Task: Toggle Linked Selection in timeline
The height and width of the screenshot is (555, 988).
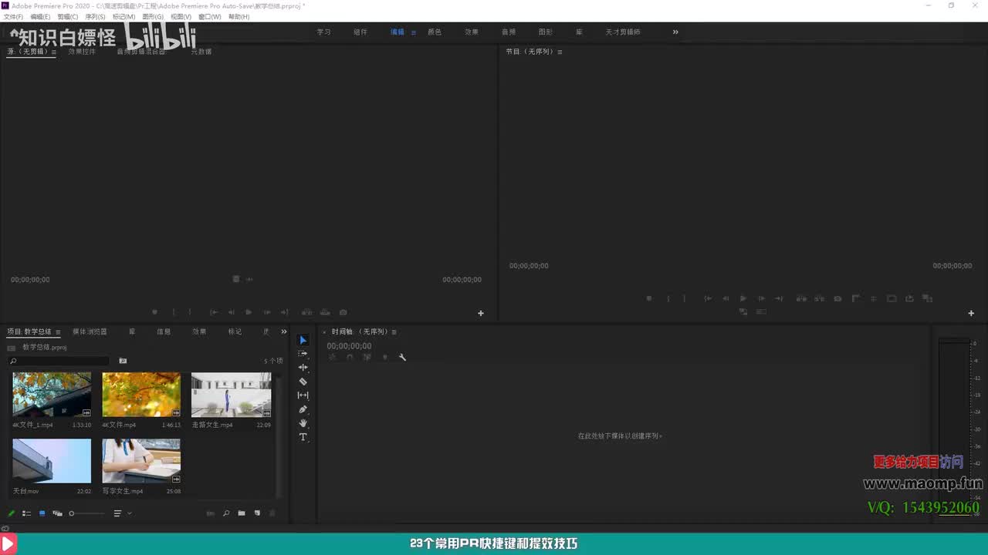Action: 367,357
